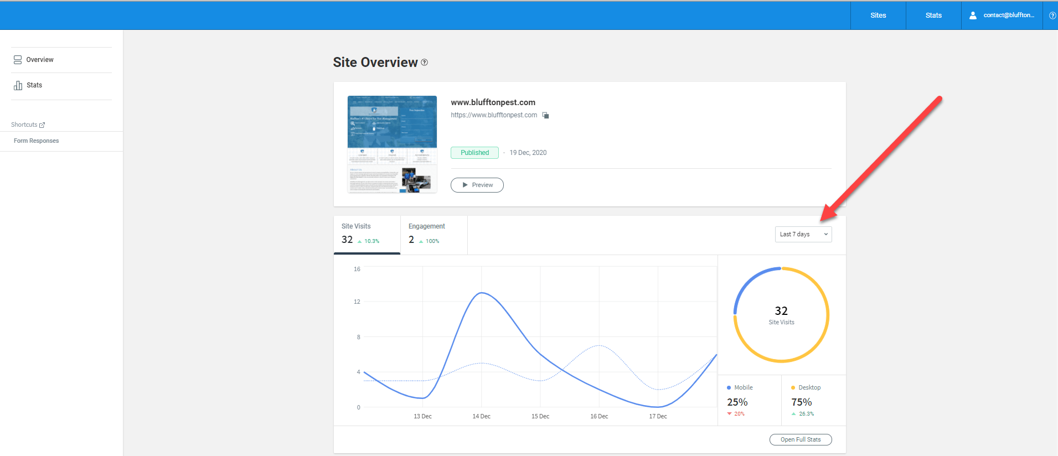This screenshot has height=456, width=1058.
Task: Open the Shortcuts external link icon
Action: click(x=42, y=125)
